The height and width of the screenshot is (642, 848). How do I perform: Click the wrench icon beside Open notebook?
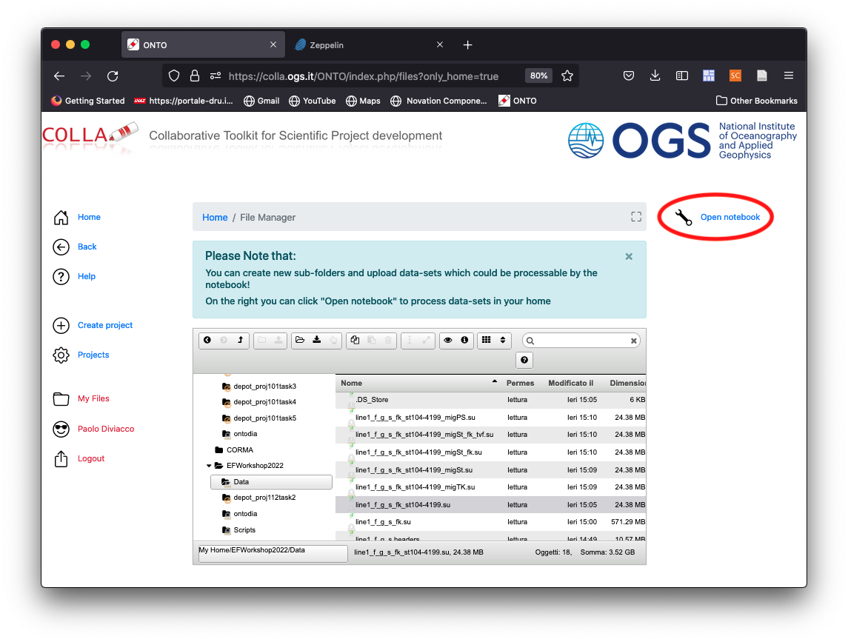point(684,218)
